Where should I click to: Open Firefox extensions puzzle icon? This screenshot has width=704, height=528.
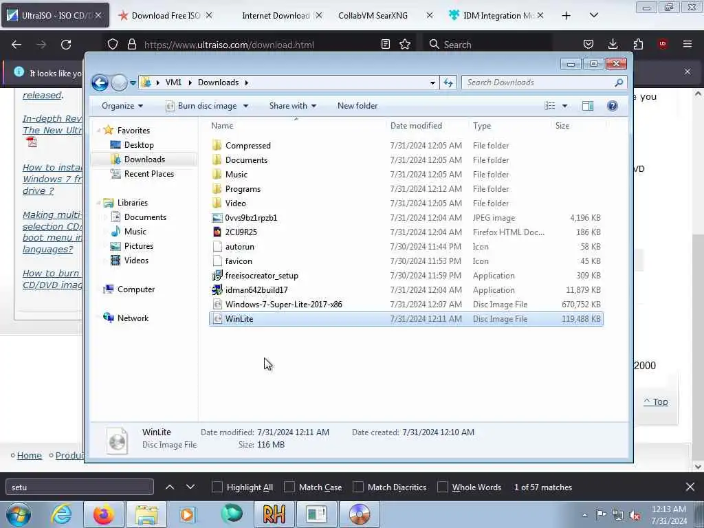click(638, 44)
